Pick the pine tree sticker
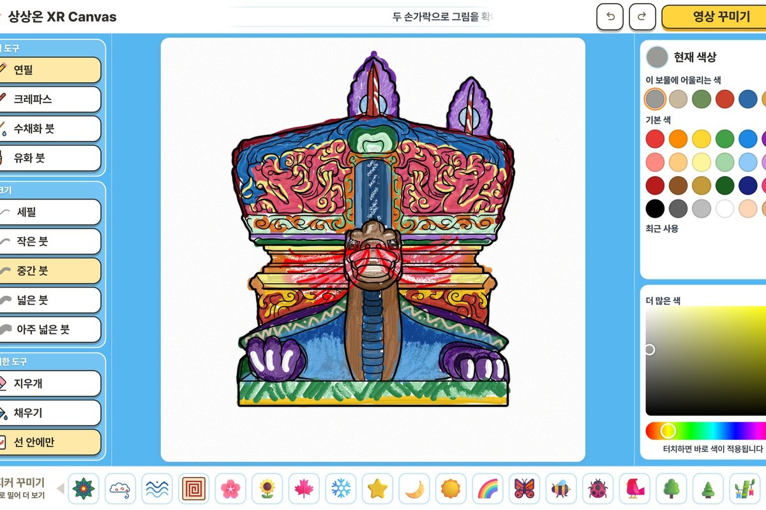 coord(709,489)
